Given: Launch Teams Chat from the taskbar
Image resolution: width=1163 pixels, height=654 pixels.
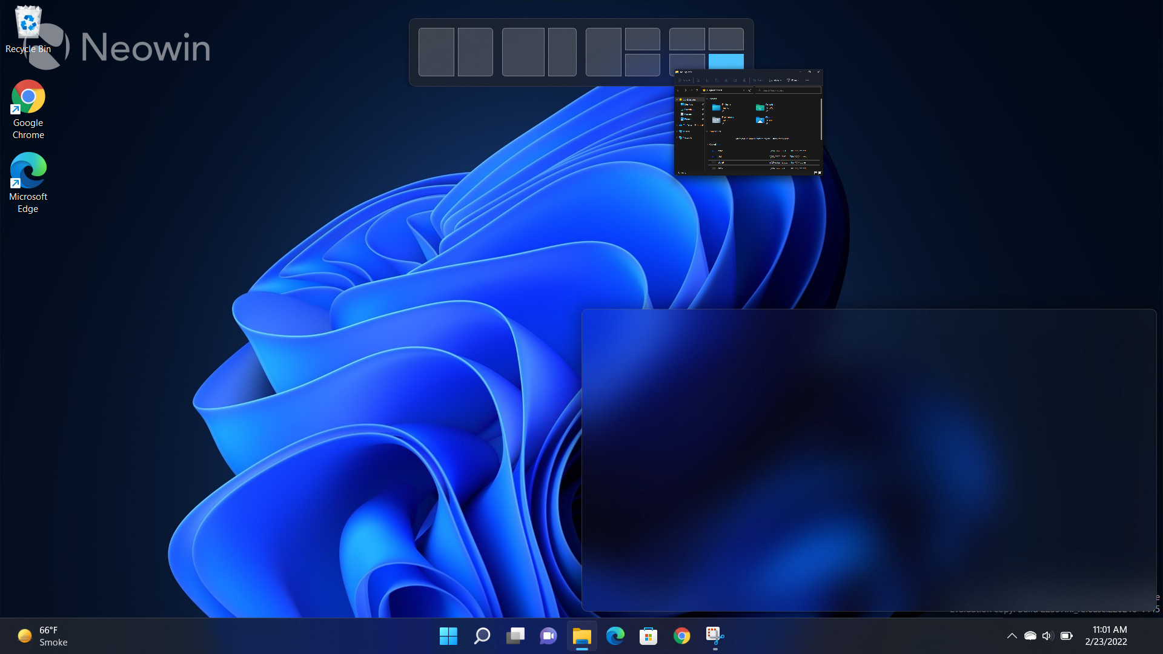Looking at the screenshot, I should 549,636.
